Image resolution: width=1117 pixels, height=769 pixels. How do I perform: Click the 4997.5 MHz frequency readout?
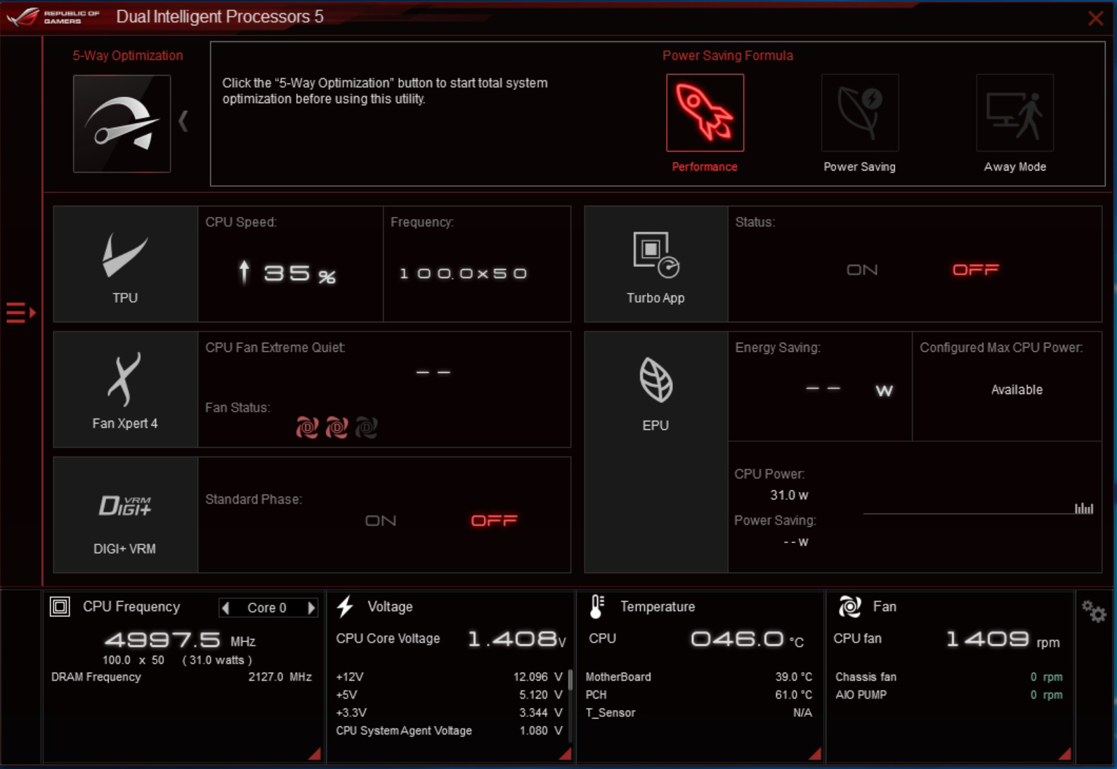pos(180,640)
